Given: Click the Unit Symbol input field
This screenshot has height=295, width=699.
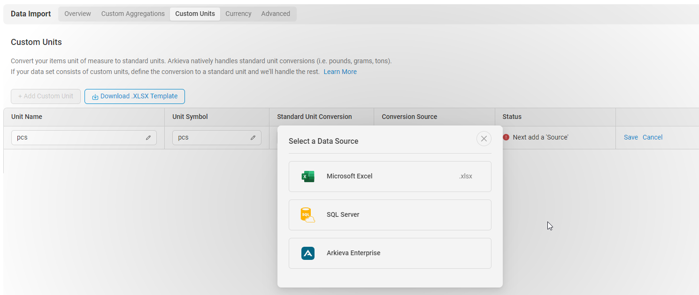Looking at the screenshot, I should (217, 138).
